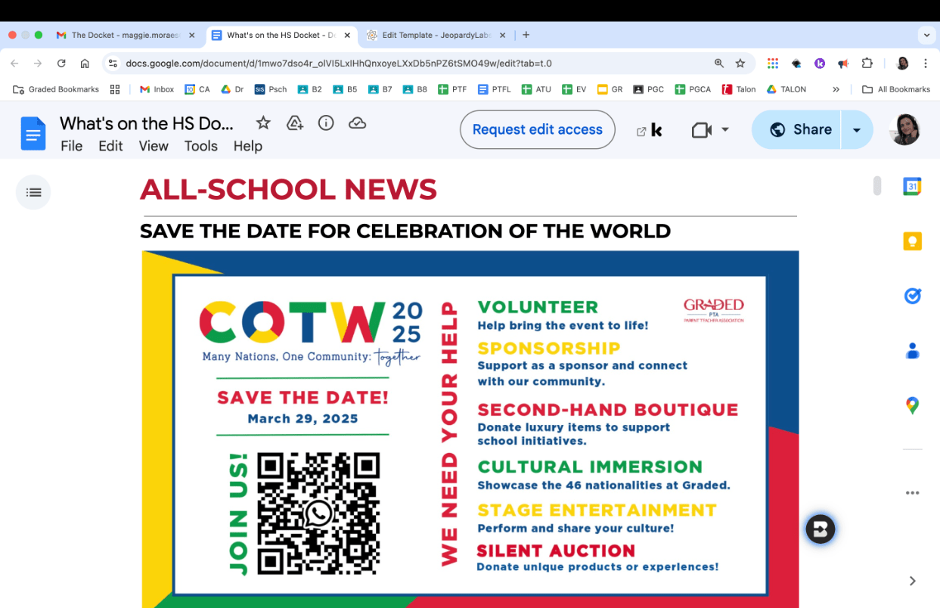Reload the current page
The height and width of the screenshot is (608, 940).
point(61,64)
